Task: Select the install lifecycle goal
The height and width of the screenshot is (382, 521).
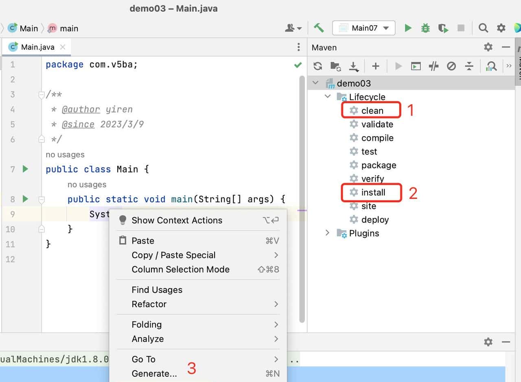Action: [373, 192]
